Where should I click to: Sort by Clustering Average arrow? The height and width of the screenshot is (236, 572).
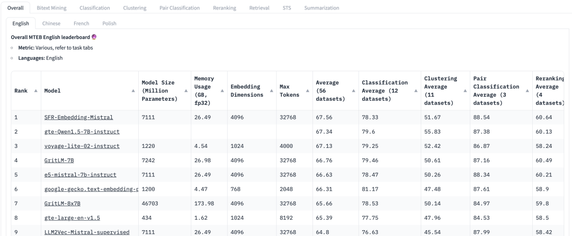tap(465, 91)
